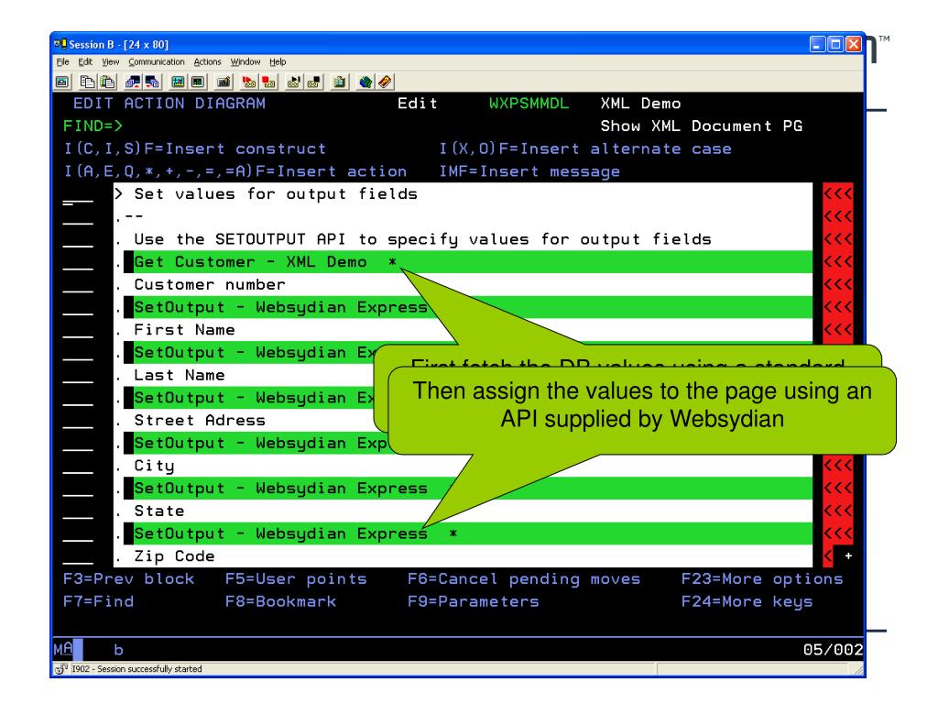Play a macro using the toolbar icon
Viewport: 938px width, 704px height.
pos(294,82)
